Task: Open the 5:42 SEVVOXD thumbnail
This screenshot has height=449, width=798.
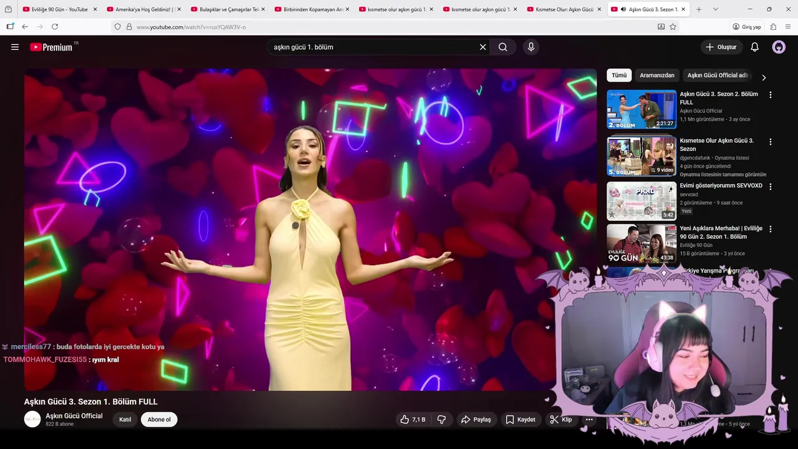Action: (x=642, y=201)
